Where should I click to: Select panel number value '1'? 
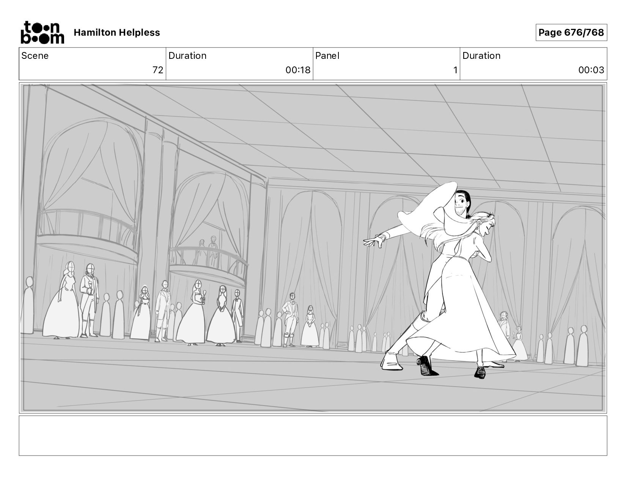[455, 70]
